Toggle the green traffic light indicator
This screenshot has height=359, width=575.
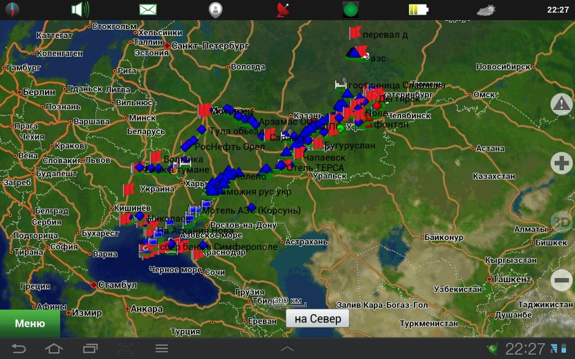pyautogui.click(x=351, y=10)
